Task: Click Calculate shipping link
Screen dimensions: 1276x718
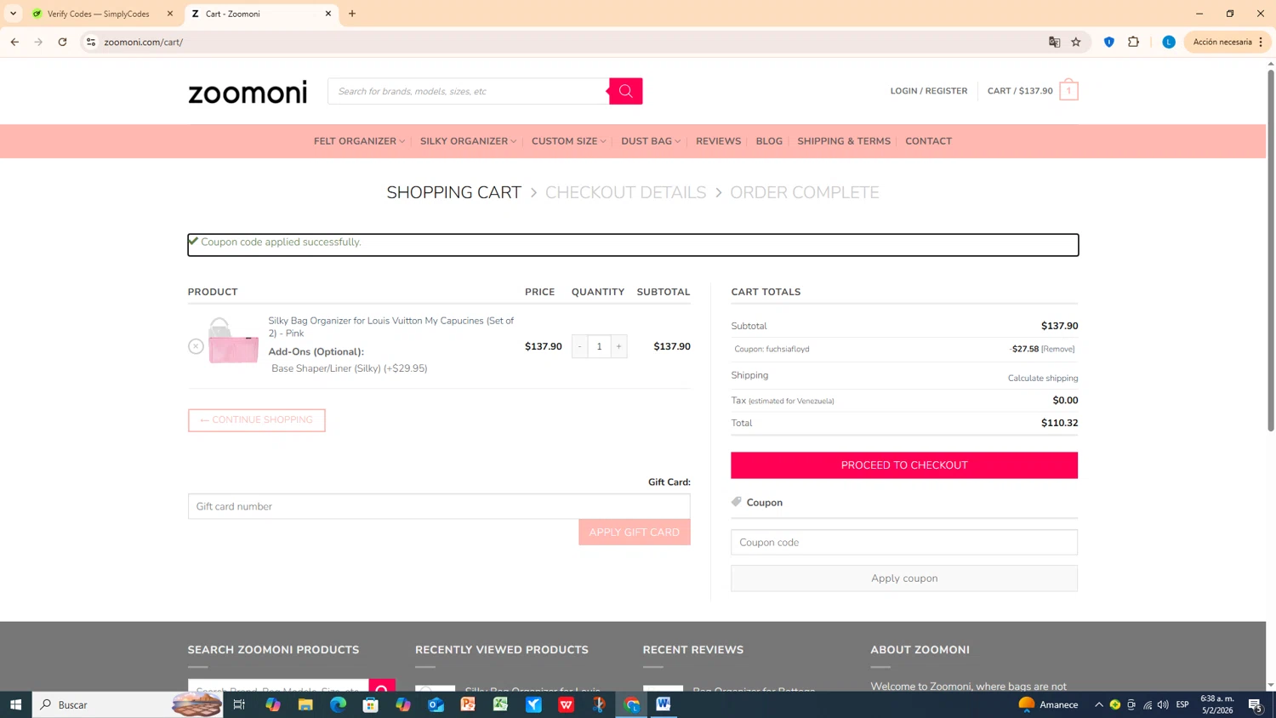Action: [x=1043, y=379]
